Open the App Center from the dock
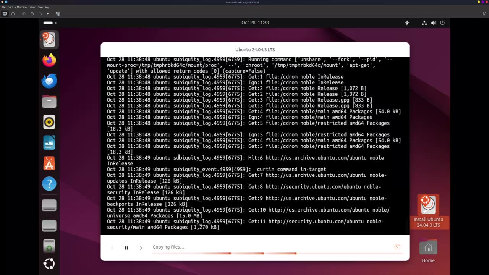 point(49,163)
